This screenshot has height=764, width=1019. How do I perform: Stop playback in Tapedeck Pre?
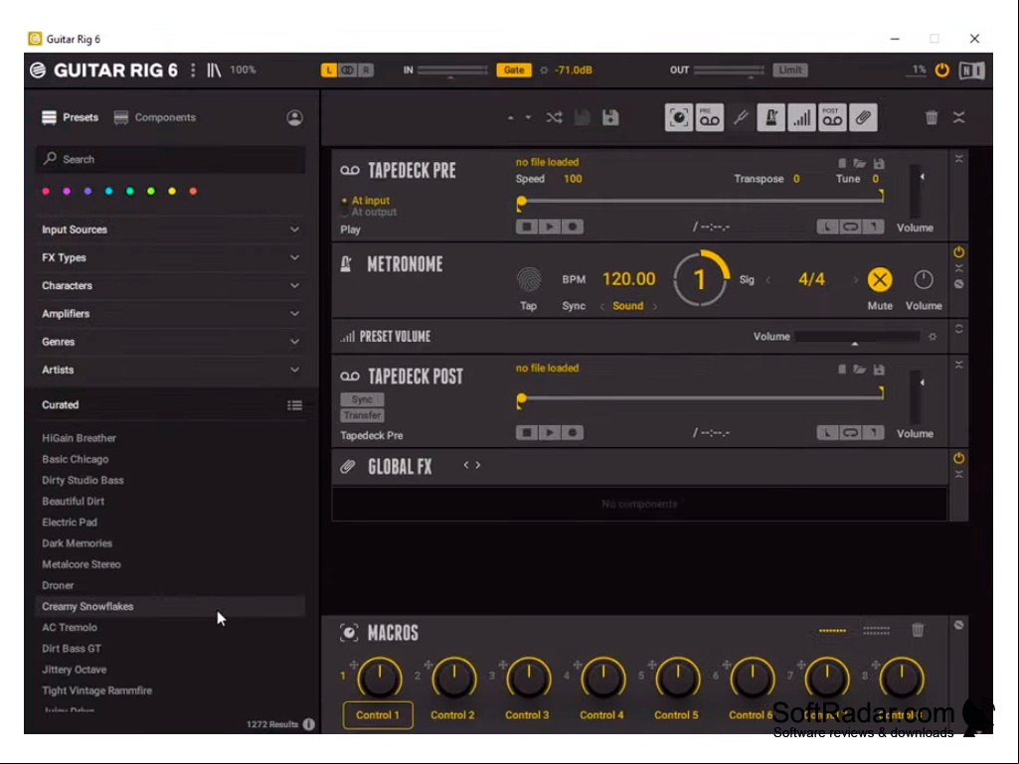526,227
